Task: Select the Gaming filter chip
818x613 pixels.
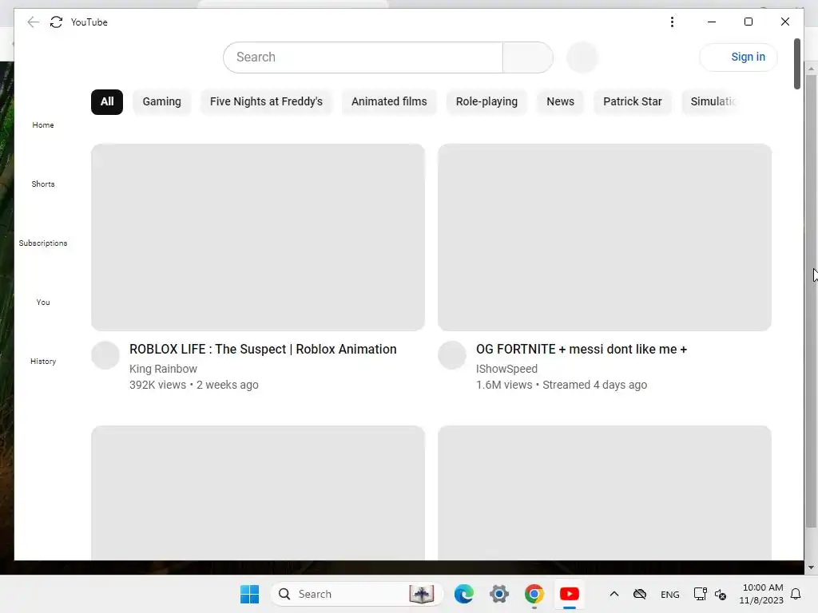Action: tap(161, 101)
